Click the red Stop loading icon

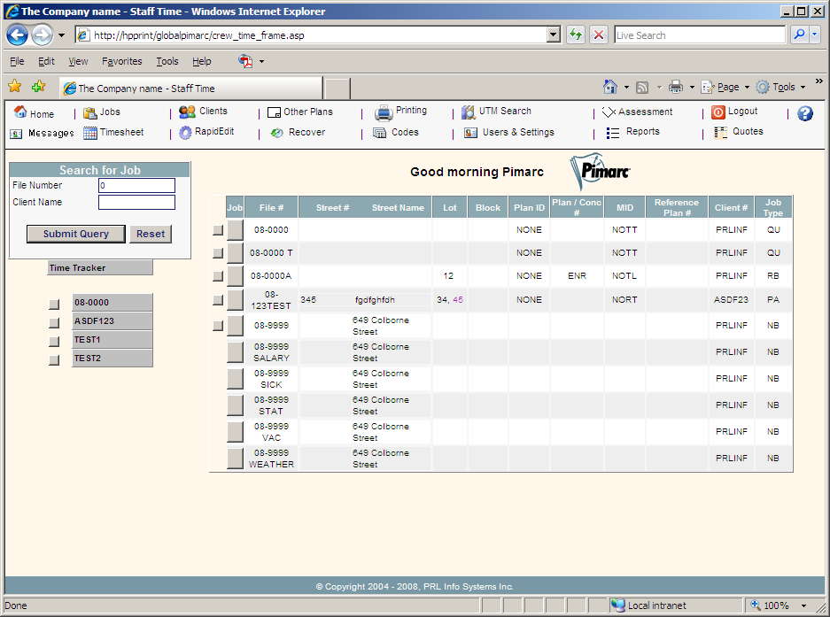point(599,35)
